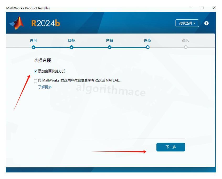Image resolution: width=222 pixels, height=179 pixels.
Task: Click the 选择选项 heading
Action: click(43, 60)
